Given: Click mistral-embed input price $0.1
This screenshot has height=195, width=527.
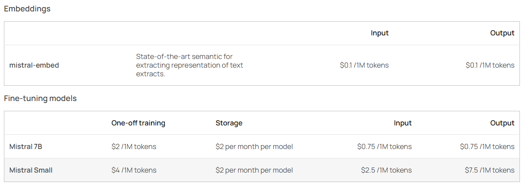Looking at the screenshot, I should tap(364, 65).
